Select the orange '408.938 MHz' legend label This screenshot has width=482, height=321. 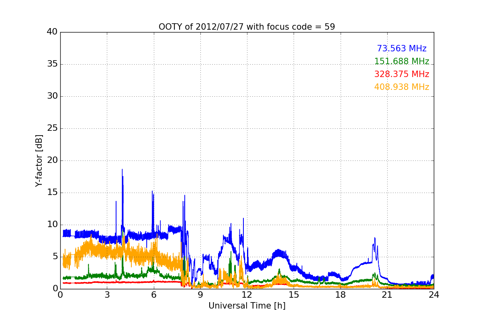(x=402, y=87)
